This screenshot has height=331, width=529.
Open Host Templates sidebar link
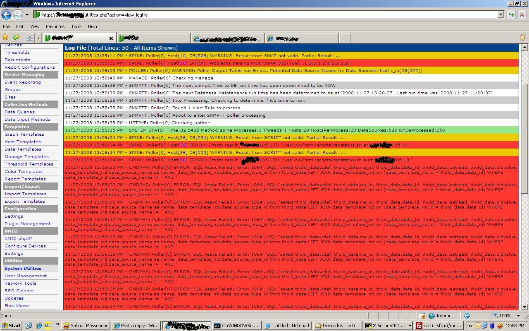(x=23, y=142)
